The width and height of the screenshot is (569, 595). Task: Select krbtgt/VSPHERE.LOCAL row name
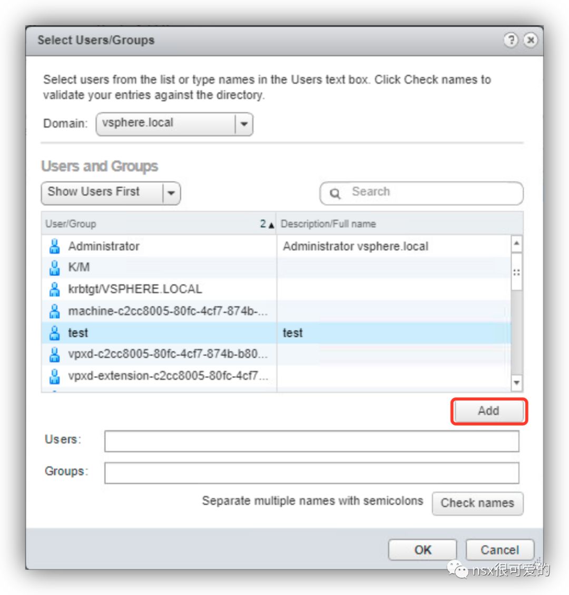(x=135, y=289)
